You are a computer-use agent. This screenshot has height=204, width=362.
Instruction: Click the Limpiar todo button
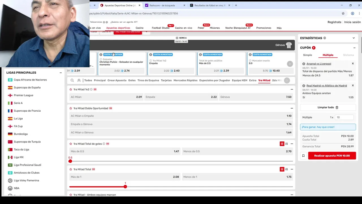328,107
